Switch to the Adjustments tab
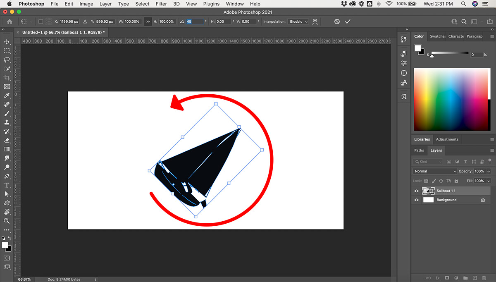496x282 pixels. (447, 139)
